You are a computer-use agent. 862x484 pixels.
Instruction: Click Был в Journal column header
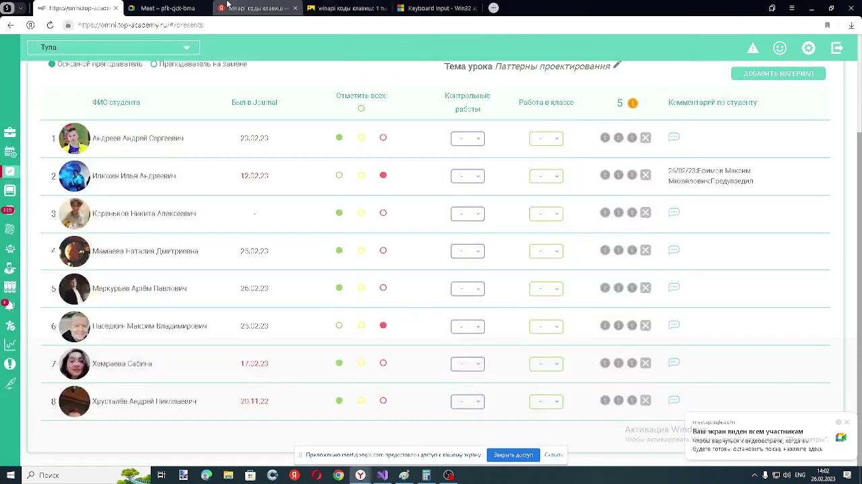tap(254, 102)
